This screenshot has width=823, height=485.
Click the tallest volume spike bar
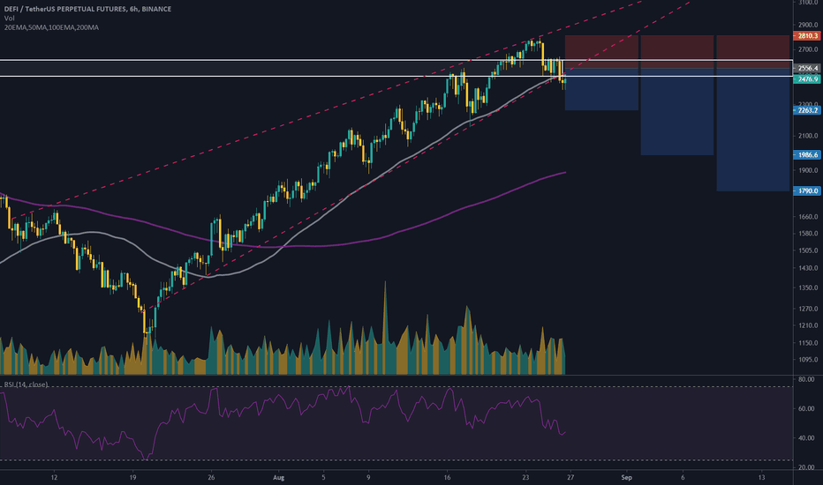(x=385, y=328)
